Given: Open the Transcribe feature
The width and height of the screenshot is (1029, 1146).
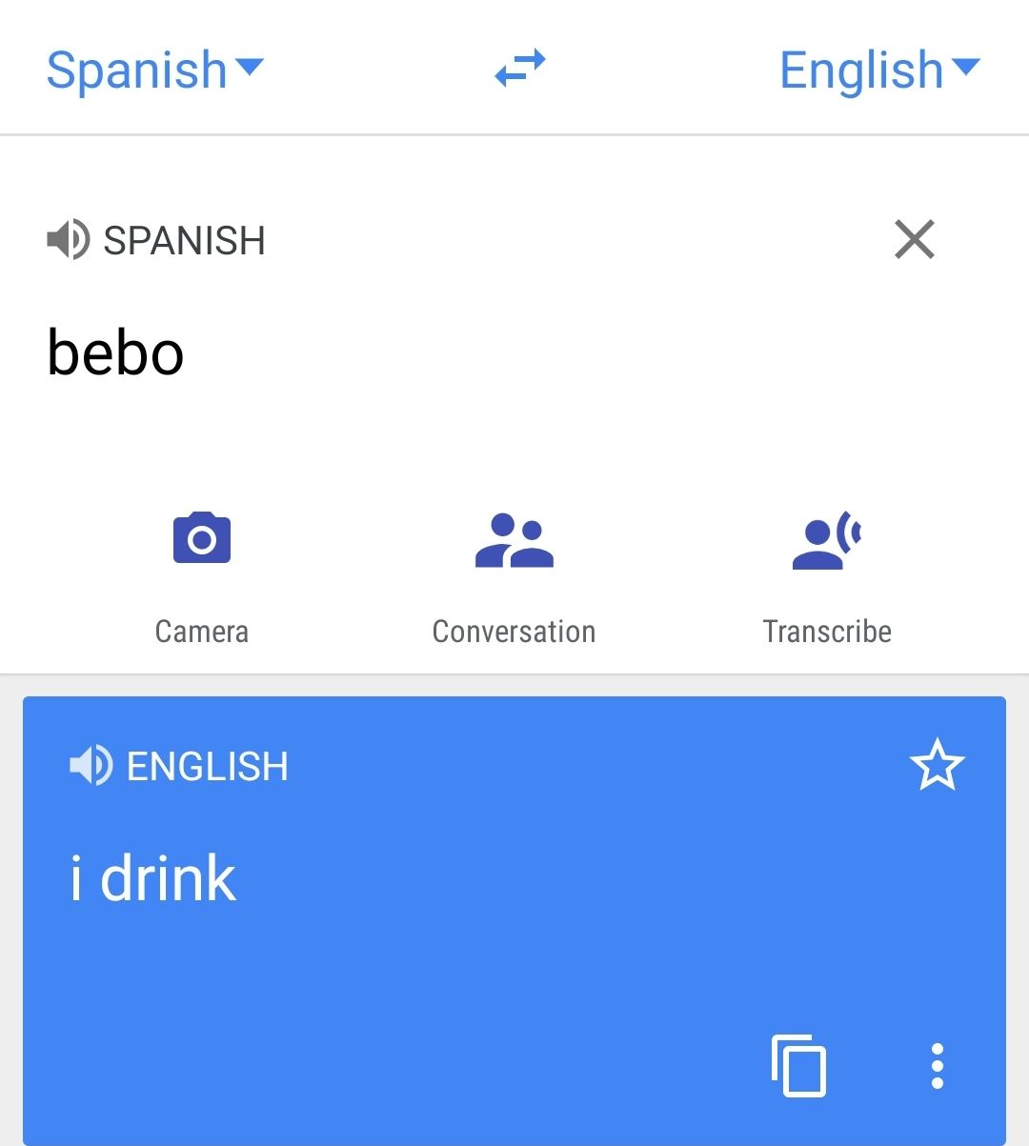Looking at the screenshot, I should click(826, 541).
